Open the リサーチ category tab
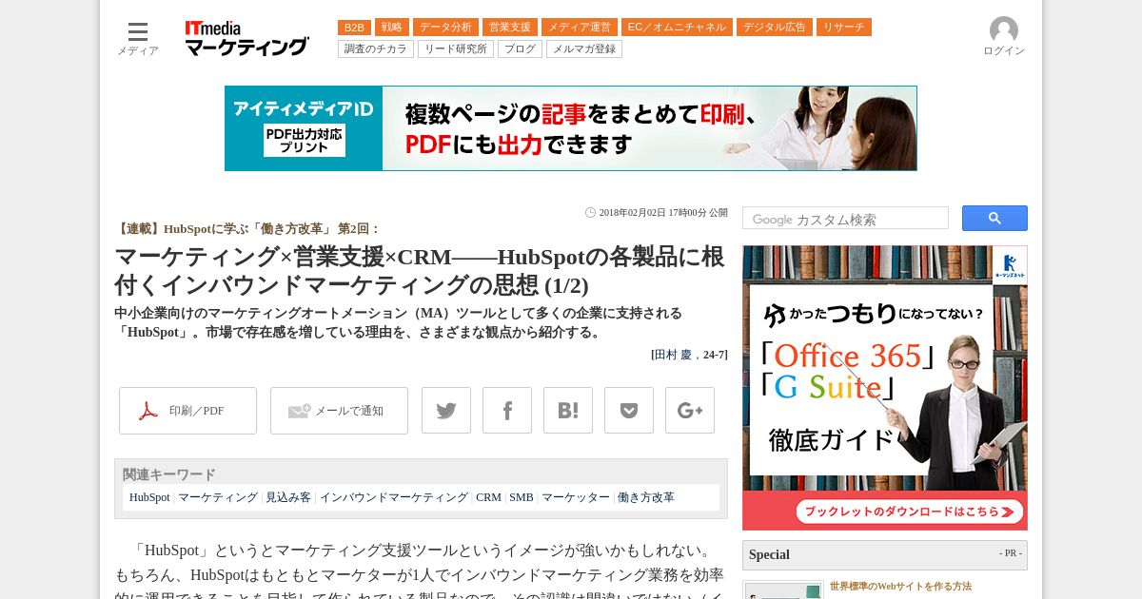This screenshot has width=1142, height=599. [x=844, y=28]
